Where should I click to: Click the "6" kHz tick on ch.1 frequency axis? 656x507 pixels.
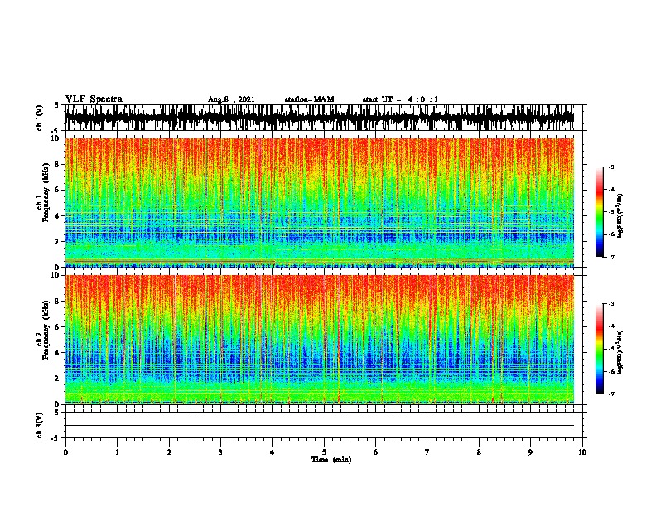(x=58, y=190)
